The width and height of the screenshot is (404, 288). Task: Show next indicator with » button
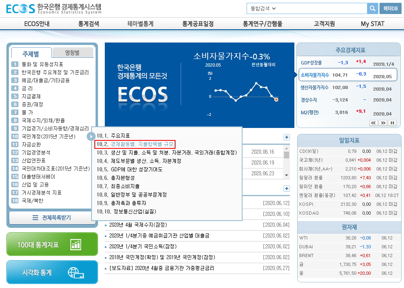point(383,123)
